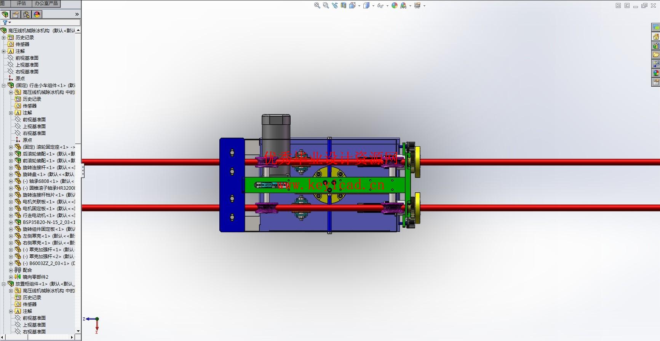Expand the 行走电动机<1> tree node

(x=11, y=216)
